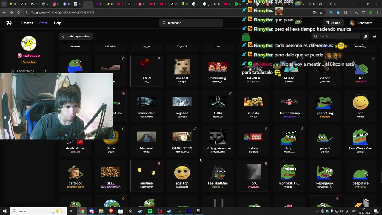
Task: Open Epic Games launcher from taskbar
Action: [199, 211]
